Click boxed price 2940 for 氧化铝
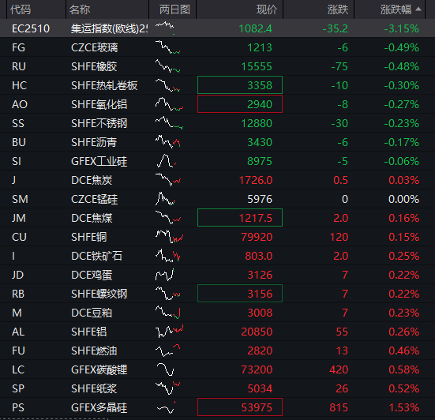The image size is (435, 420). pyautogui.click(x=240, y=104)
